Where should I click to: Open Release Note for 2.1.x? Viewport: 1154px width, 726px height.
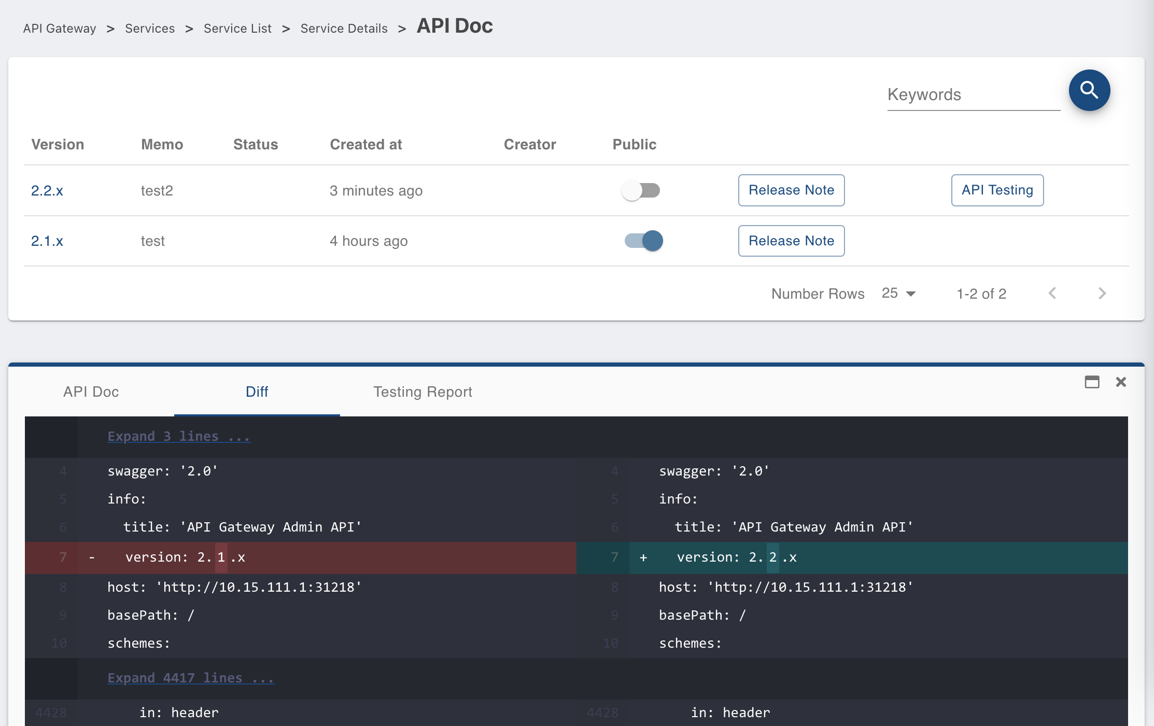[x=791, y=241]
